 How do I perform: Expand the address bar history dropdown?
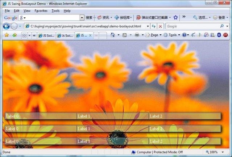point(148,26)
